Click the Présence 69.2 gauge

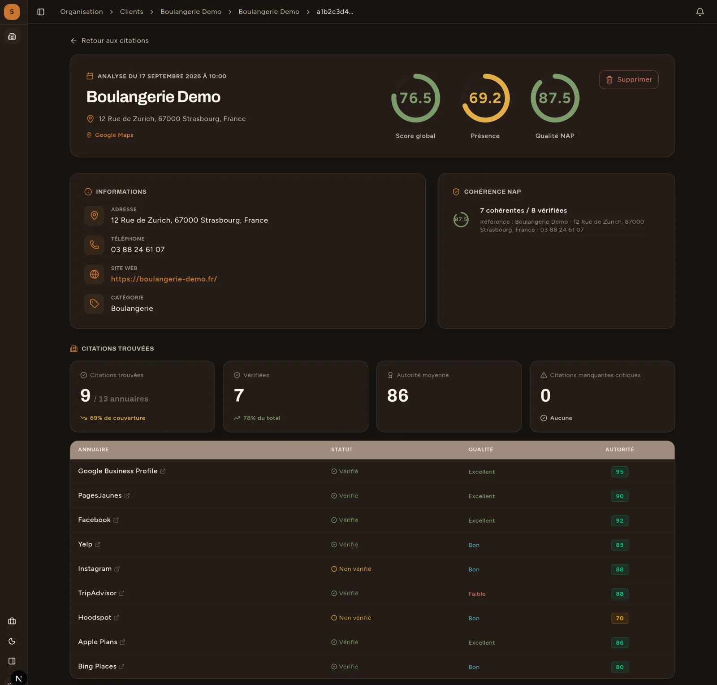point(485,98)
